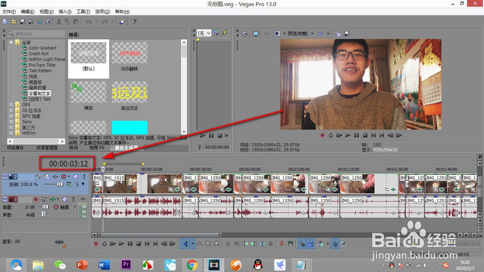
Task: Open track motion on video track 2
Action: [46, 177]
